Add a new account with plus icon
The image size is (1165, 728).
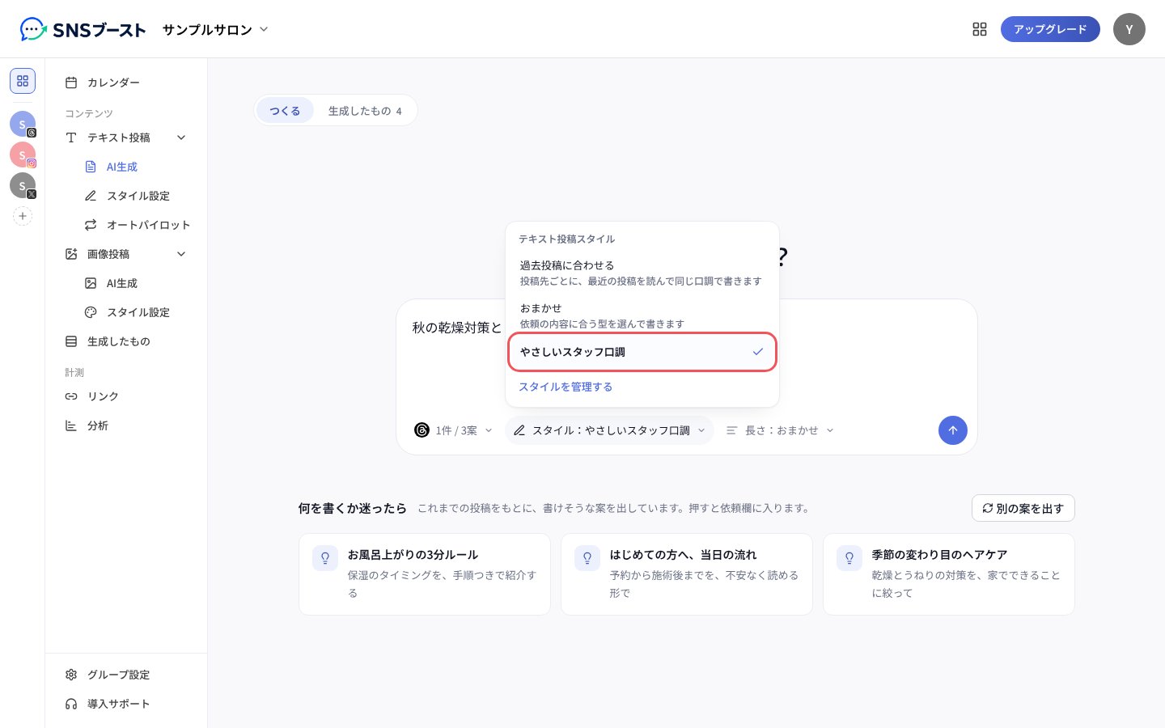tap(23, 216)
